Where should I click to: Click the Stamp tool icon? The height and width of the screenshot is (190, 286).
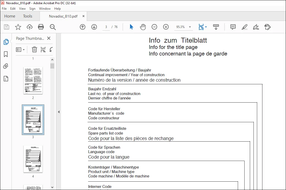pos(268,27)
